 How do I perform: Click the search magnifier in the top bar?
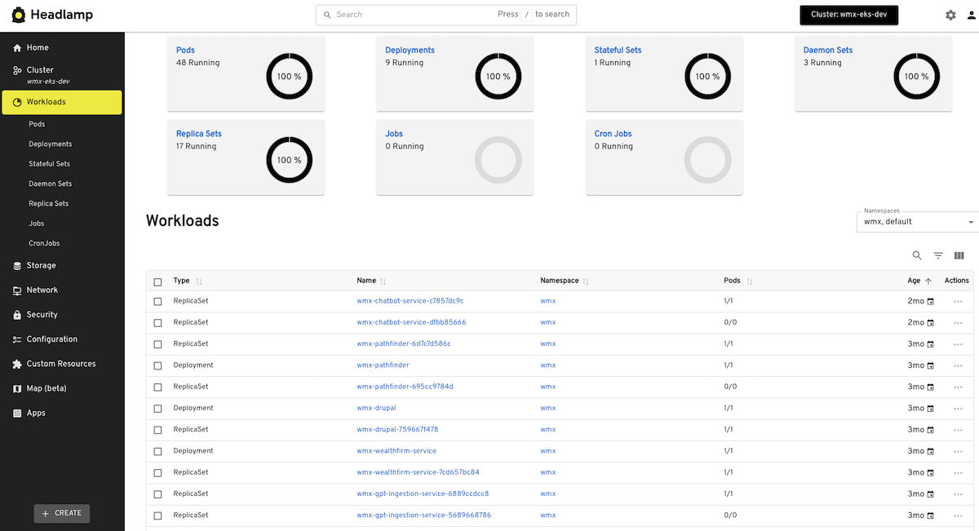[327, 15]
